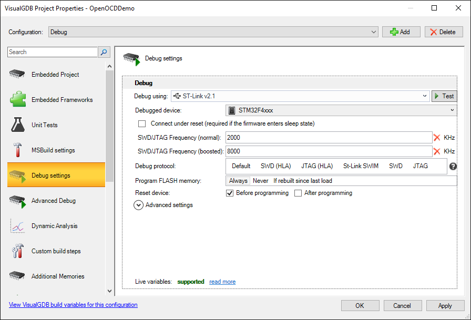The height and width of the screenshot is (320, 471).
Task: Uncheck Before programming reset option
Action: pyautogui.click(x=230, y=193)
